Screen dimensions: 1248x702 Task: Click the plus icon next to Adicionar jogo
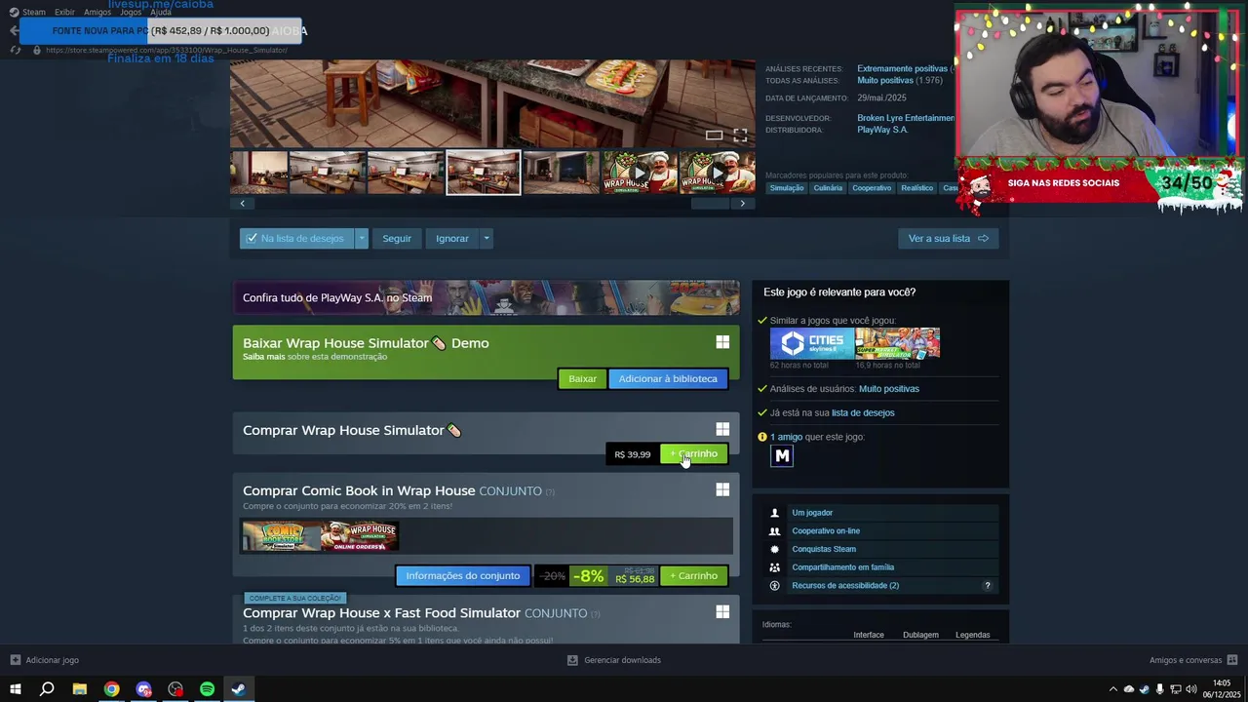click(15, 660)
